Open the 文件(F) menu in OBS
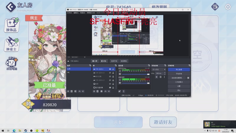Image resolution: width=236 pixels, height=133 pixels. (x=69, y=13)
